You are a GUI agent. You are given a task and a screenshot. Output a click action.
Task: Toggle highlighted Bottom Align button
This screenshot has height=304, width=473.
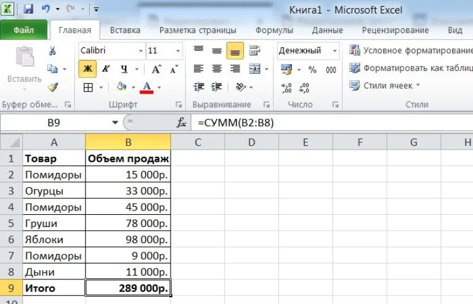(x=235, y=50)
